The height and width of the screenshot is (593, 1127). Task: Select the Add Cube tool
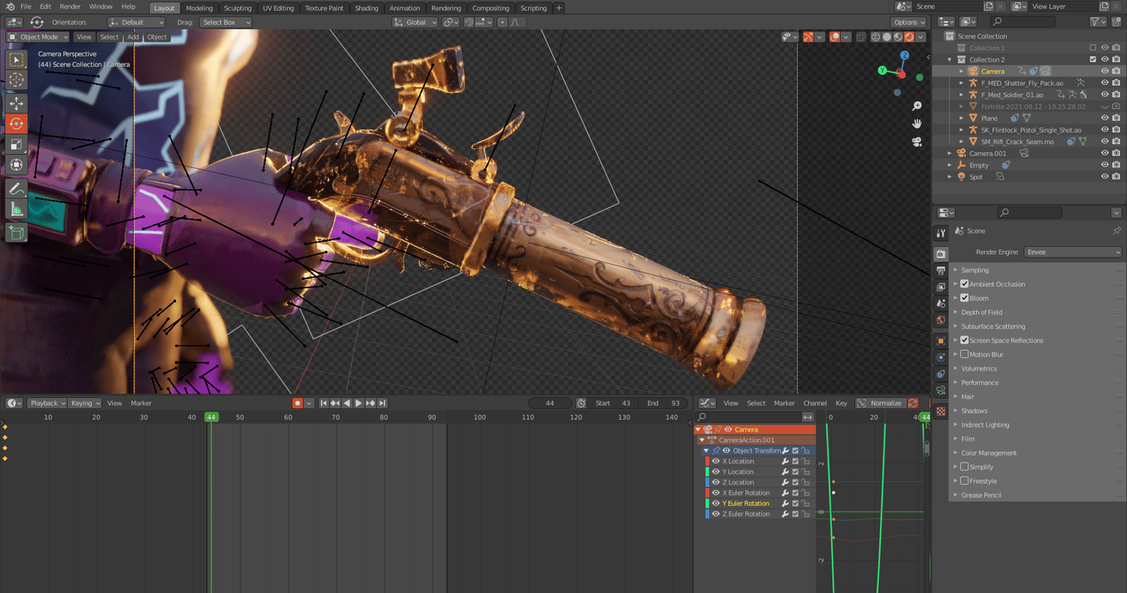17,233
